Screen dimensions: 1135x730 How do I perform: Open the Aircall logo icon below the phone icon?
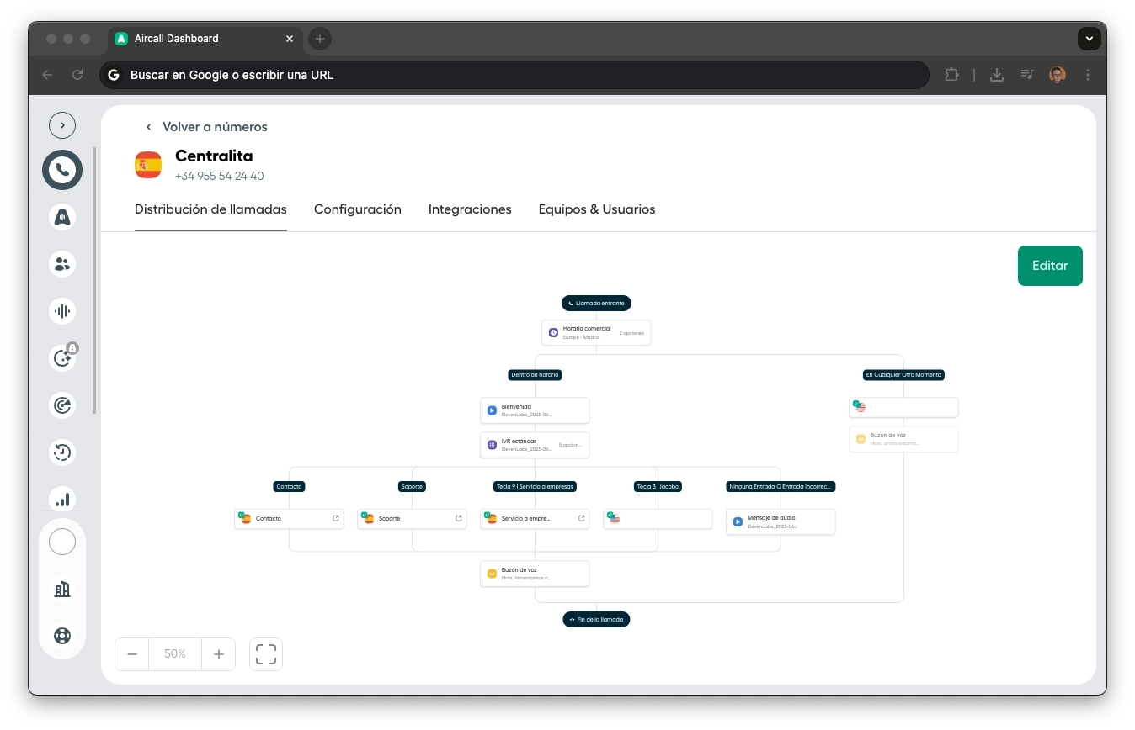(61, 216)
